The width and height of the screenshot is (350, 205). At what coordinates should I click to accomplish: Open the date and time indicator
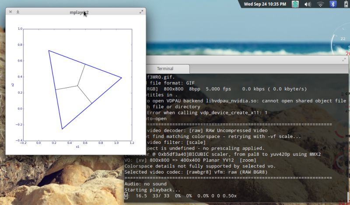pyautogui.click(x=265, y=4)
